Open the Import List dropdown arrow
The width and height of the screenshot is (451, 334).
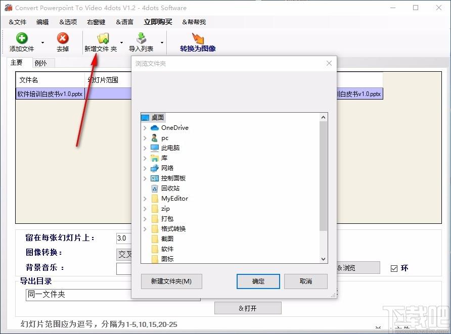click(x=162, y=42)
